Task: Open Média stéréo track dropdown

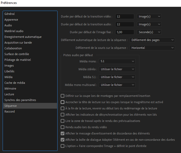Action: [x=117, y=69]
